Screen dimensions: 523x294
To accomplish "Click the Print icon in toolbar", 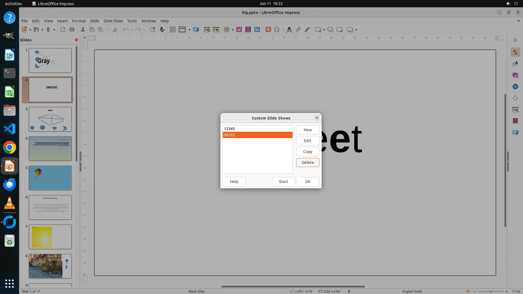I will [x=72, y=30].
